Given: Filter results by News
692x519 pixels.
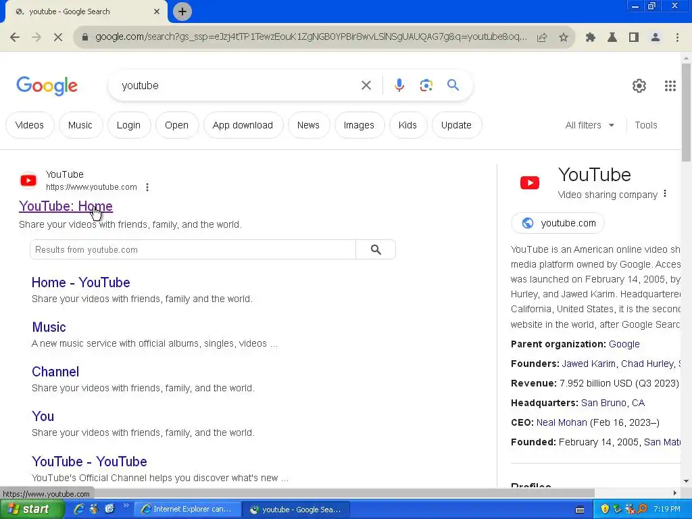Looking at the screenshot, I should pyautogui.click(x=308, y=125).
